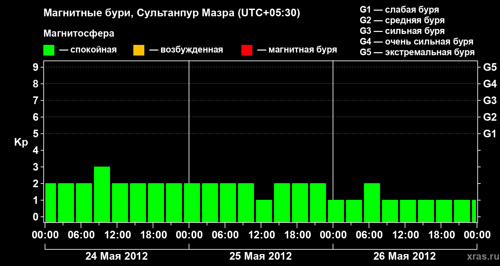Click legend line 'G2 — средняя буря'

402,20
